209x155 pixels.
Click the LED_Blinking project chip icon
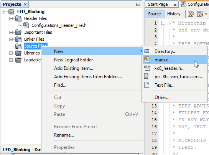[12, 12]
